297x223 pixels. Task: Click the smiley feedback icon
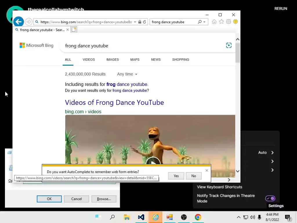pyautogui.click(x=236, y=21)
